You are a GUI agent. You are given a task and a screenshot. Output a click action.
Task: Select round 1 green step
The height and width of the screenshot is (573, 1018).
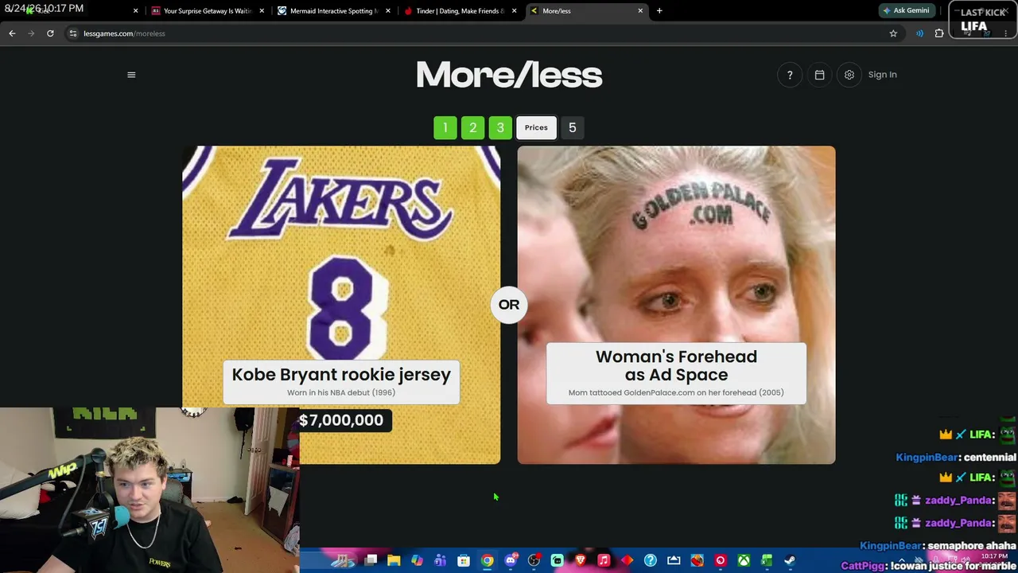point(445,127)
